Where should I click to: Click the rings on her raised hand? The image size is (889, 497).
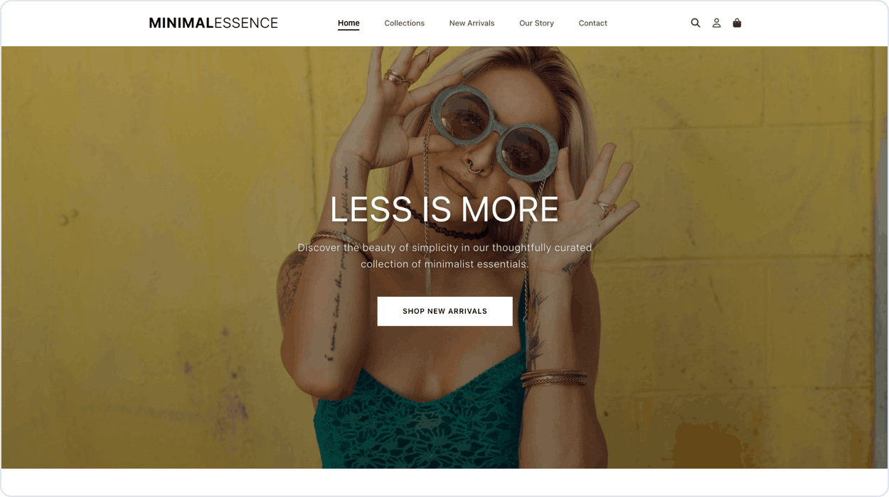(396, 77)
